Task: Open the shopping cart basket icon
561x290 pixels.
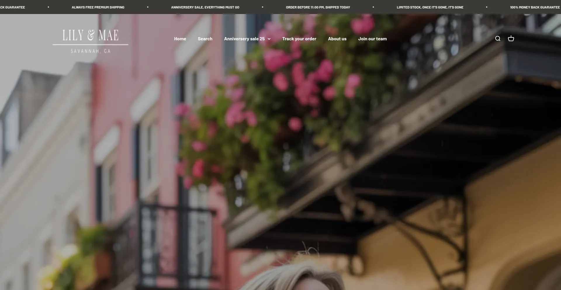Action: point(511,39)
